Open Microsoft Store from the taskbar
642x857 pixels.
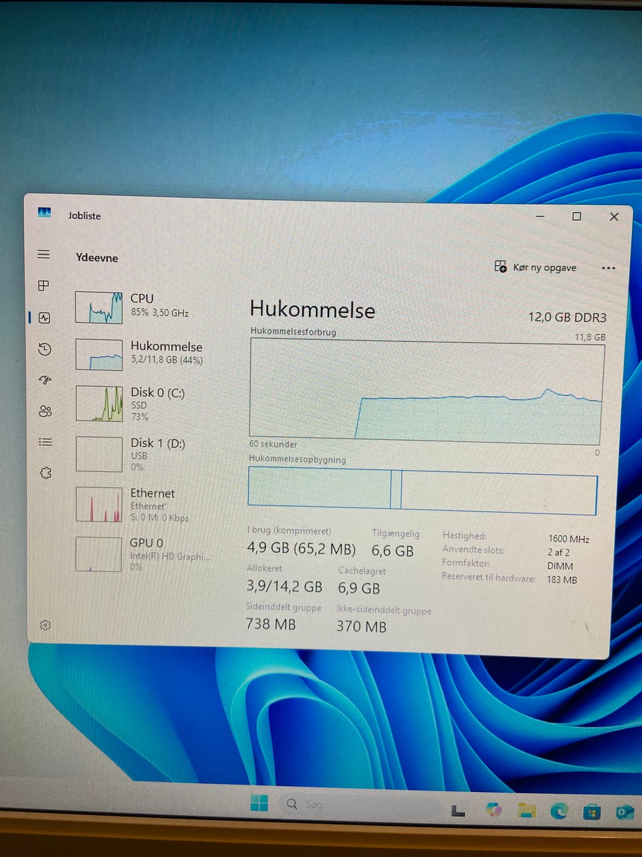[x=591, y=812]
